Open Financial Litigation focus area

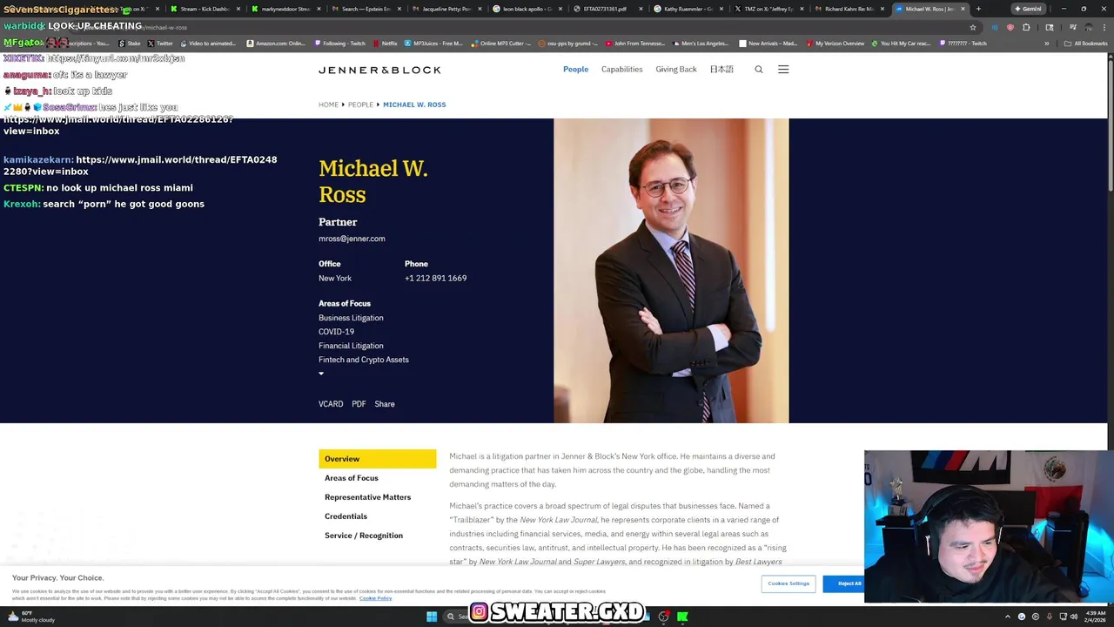[x=351, y=346]
